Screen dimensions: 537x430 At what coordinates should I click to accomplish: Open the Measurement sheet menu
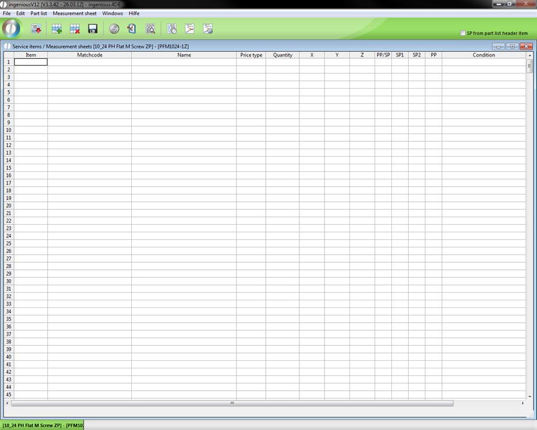pos(74,13)
